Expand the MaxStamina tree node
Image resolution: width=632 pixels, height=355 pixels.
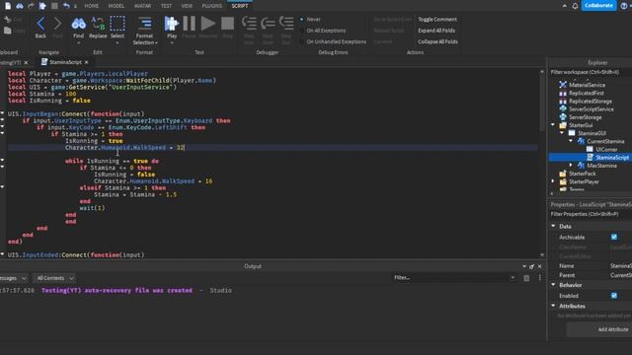click(x=571, y=166)
